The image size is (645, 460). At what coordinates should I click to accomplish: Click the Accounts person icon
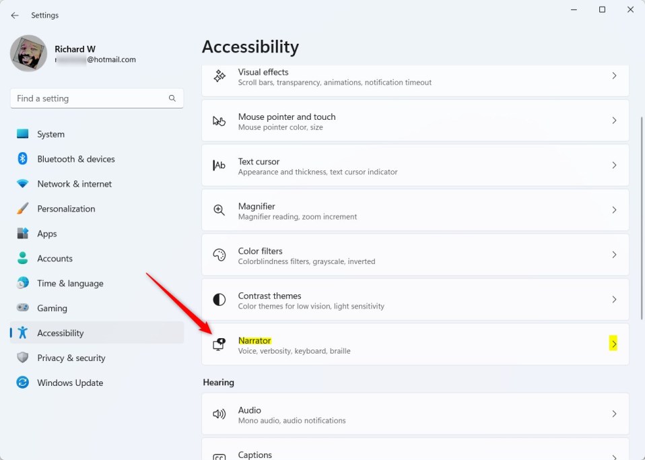coord(23,258)
